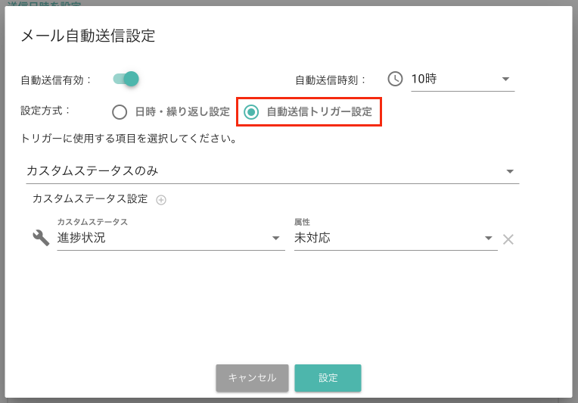Click the wrench icon beside 進捗状況
578x403 pixels.
(41, 238)
